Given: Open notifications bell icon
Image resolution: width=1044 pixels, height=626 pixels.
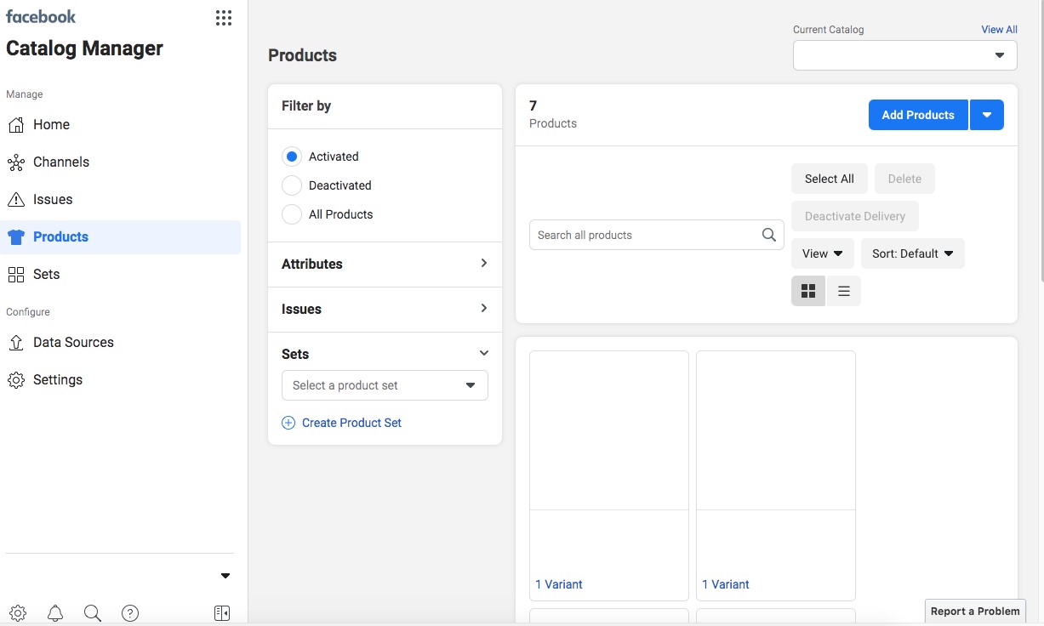Looking at the screenshot, I should point(55,613).
